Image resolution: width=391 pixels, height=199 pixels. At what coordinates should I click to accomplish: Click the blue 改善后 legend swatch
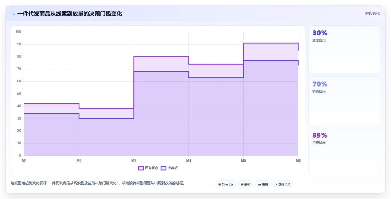(163, 168)
